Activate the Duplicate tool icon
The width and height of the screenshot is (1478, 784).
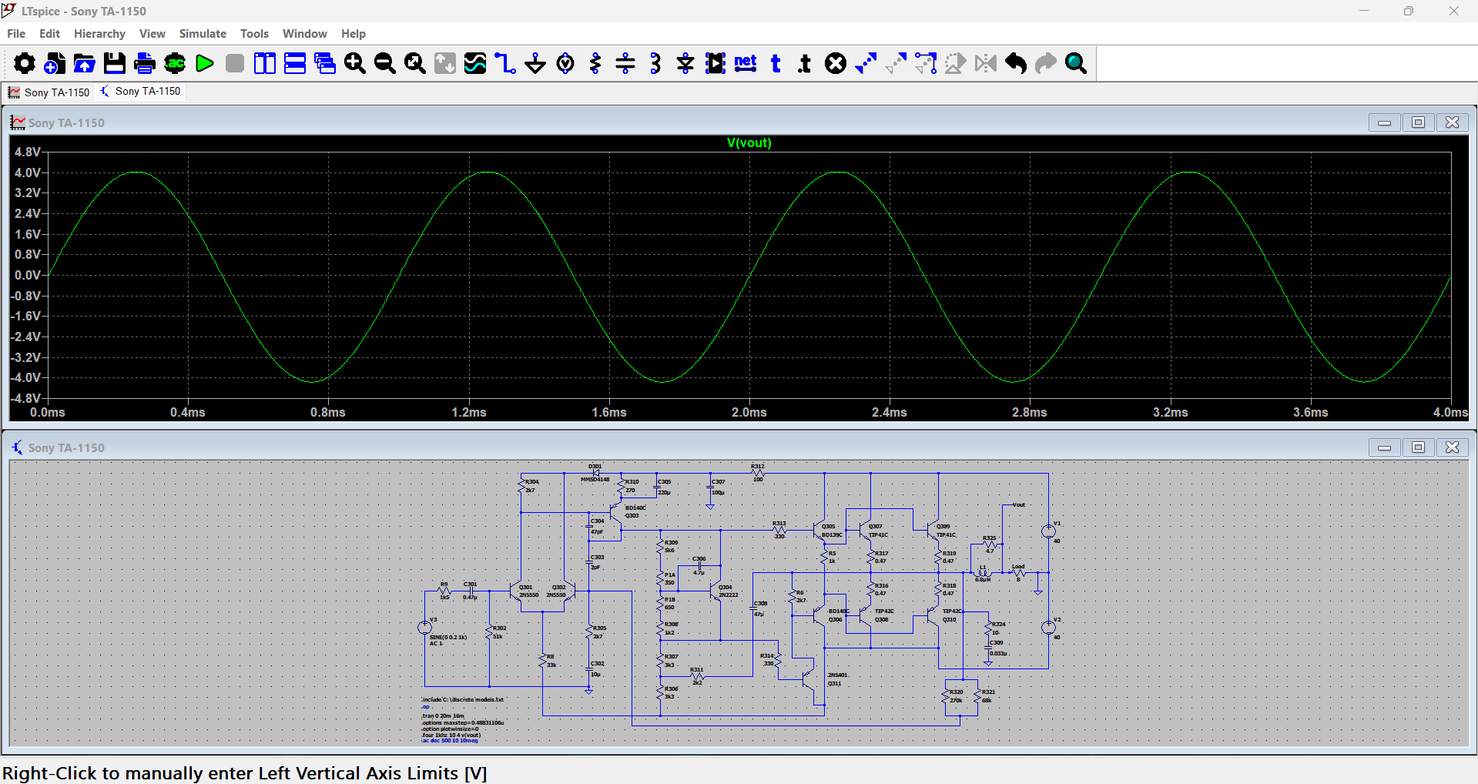click(x=866, y=63)
